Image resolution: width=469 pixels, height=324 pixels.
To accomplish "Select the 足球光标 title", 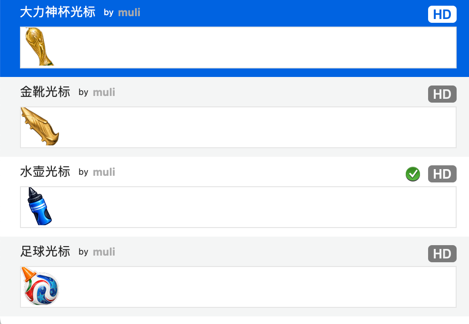I will [45, 251].
